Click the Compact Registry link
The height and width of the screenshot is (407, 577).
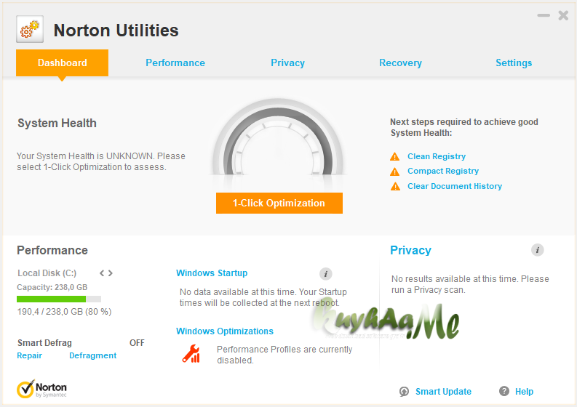pyautogui.click(x=443, y=172)
